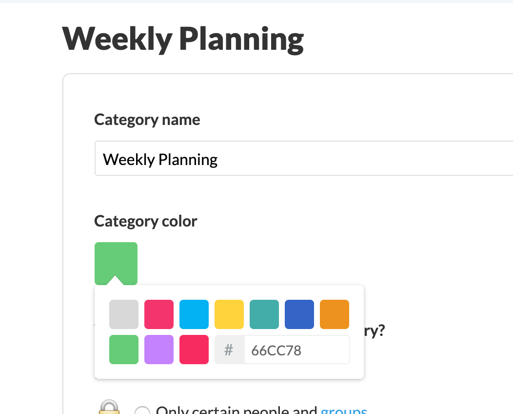The image size is (513, 414).
Task: Select the orange color swatch
Action: point(335,314)
